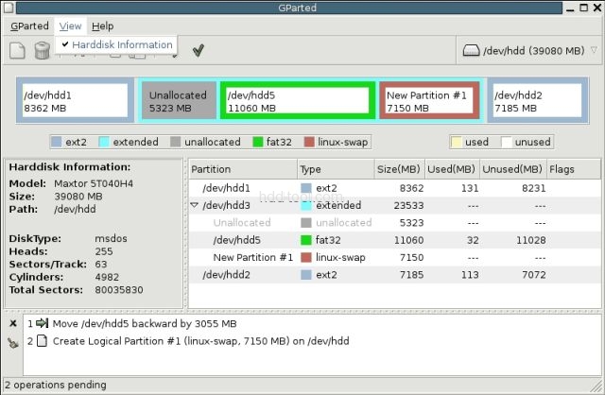Click the GParted window title bar
Image resolution: width=605 pixels, height=395 pixels.
tap(289, 8)
